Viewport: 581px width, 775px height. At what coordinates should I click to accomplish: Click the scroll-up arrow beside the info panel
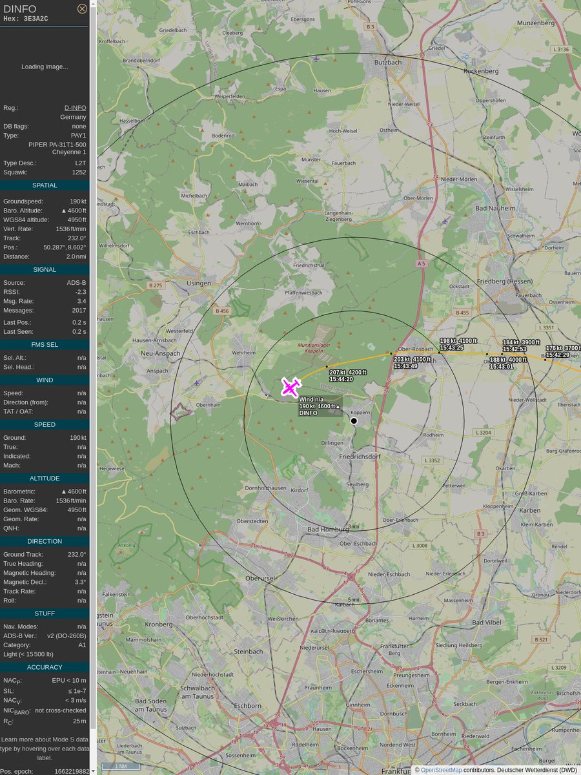(x=94, y=4)
